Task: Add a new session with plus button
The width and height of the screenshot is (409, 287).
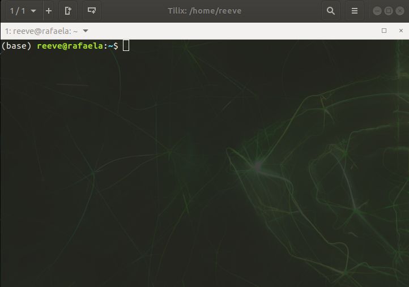Action: pos(49,11)
